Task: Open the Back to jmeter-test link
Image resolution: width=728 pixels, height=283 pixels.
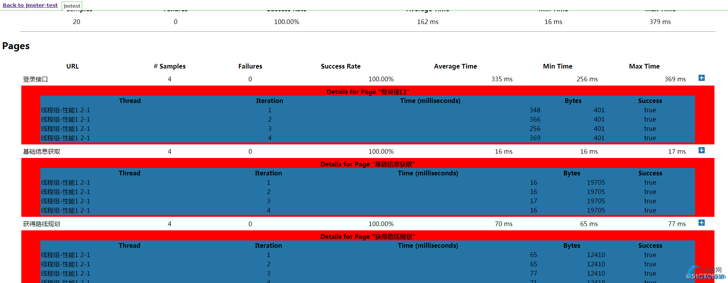Action: coord(30,5)
